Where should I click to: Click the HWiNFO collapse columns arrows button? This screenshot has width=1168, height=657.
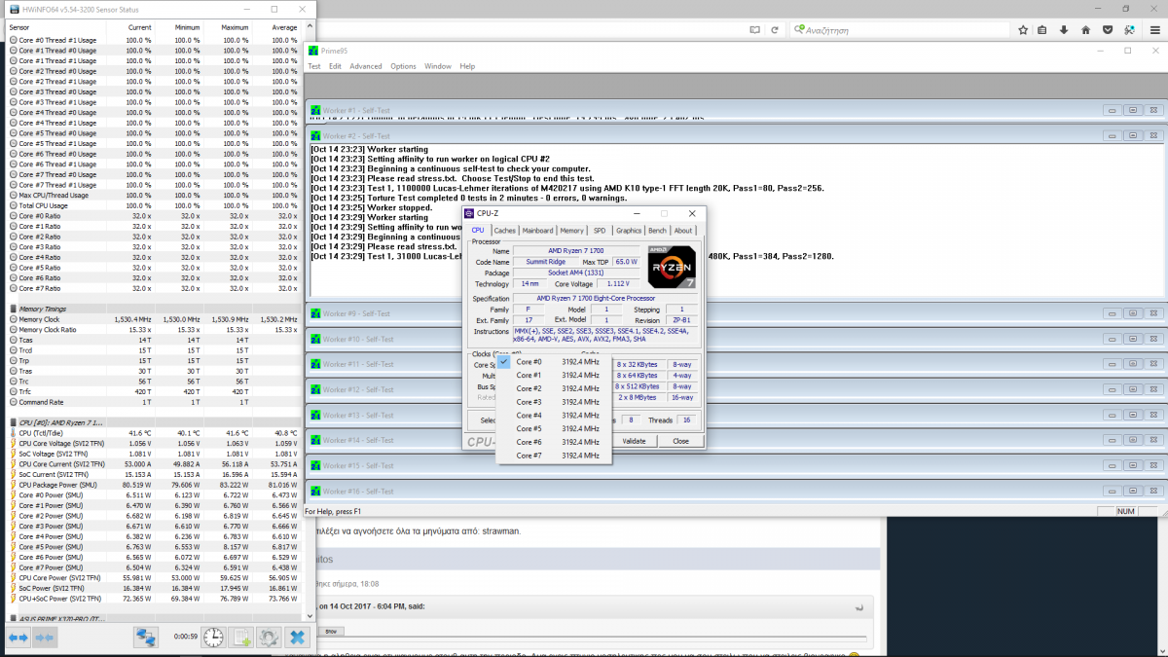click(x=44, y=637)
